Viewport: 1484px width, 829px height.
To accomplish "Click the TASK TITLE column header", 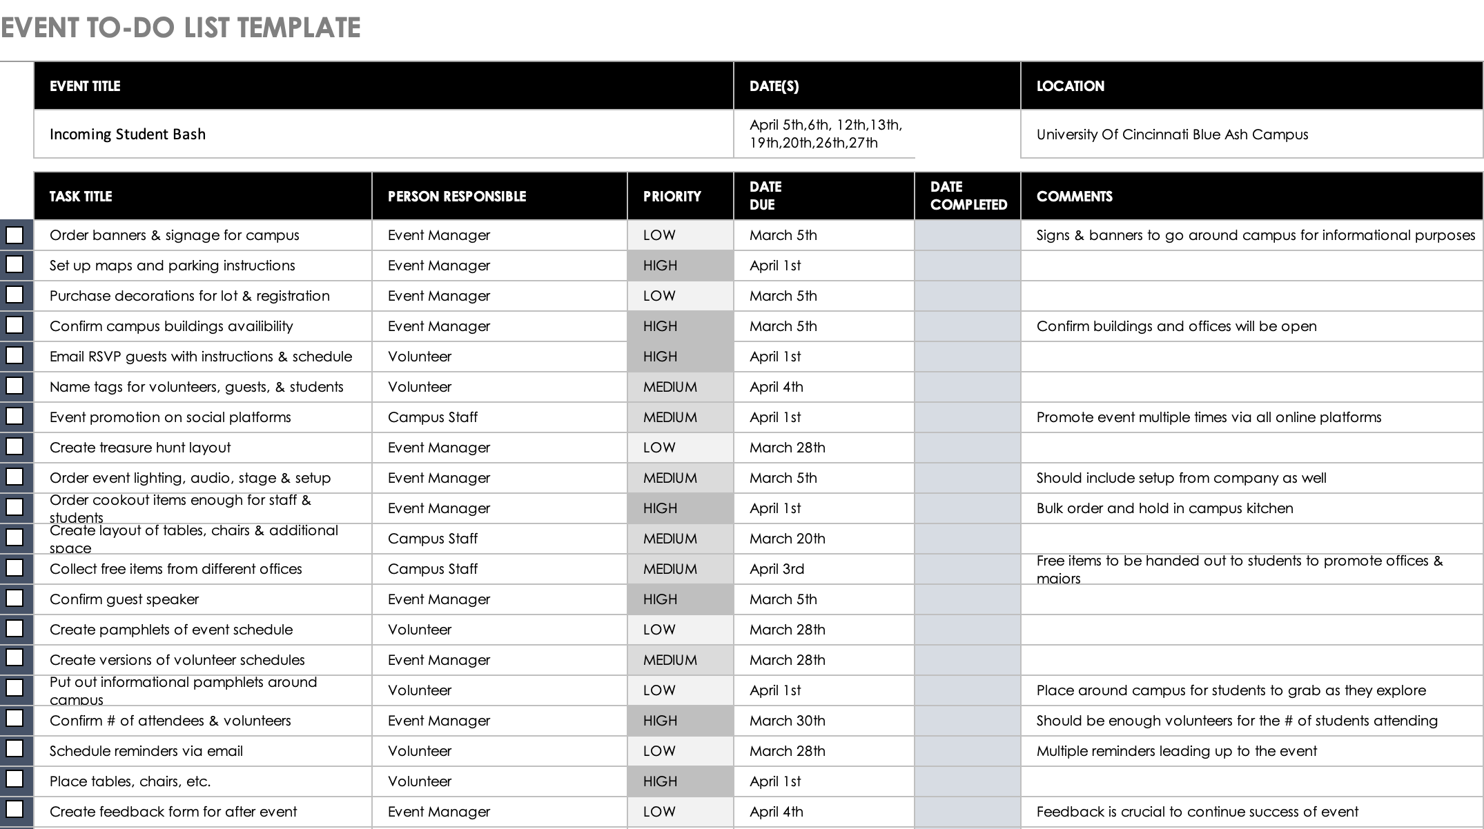I will 203,196.
